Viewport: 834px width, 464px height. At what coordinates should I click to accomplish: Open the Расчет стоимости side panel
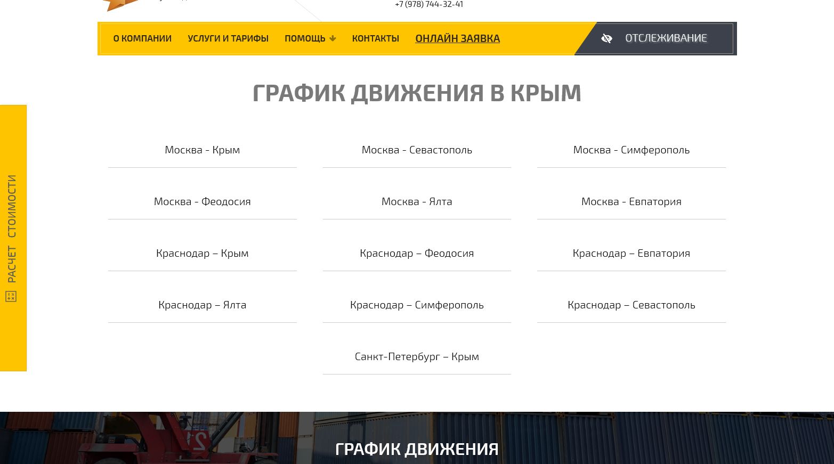[13, 238]
